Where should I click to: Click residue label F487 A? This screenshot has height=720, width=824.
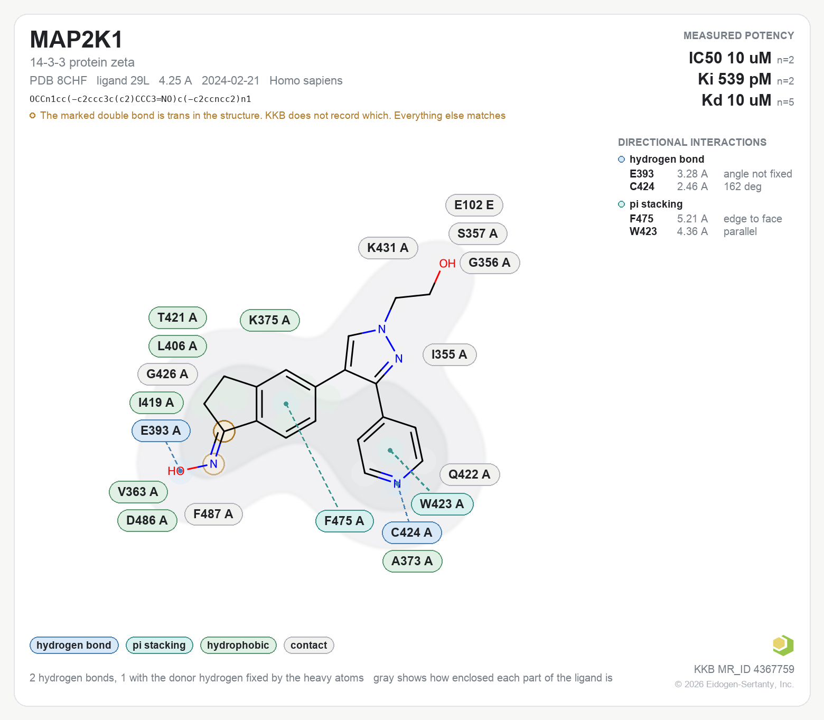(213, 514)
